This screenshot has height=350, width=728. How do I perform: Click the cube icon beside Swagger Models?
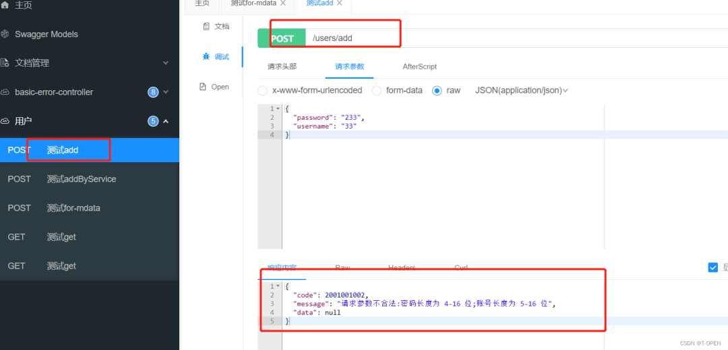(x=5, y=34)
